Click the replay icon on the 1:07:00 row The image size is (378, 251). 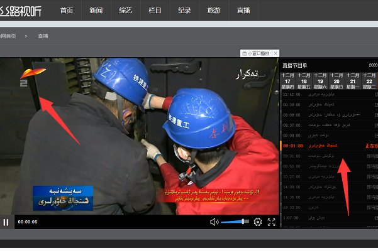(377, 218)
